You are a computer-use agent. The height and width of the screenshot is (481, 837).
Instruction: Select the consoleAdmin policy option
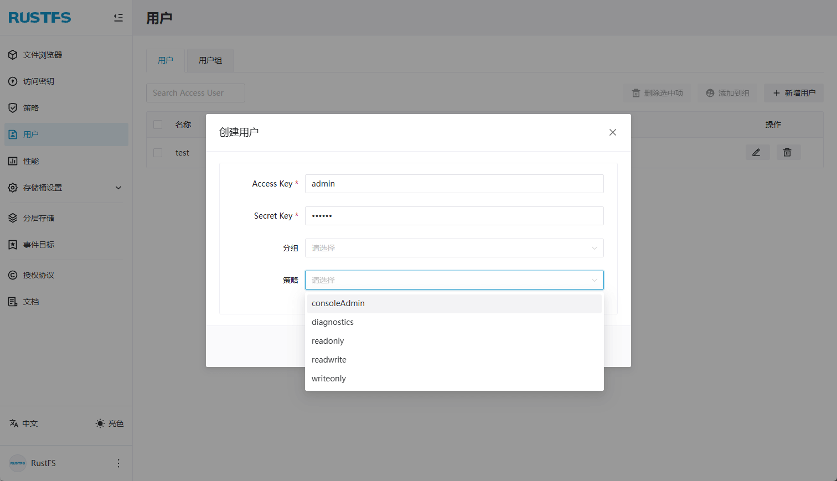[x=338, y=303]
